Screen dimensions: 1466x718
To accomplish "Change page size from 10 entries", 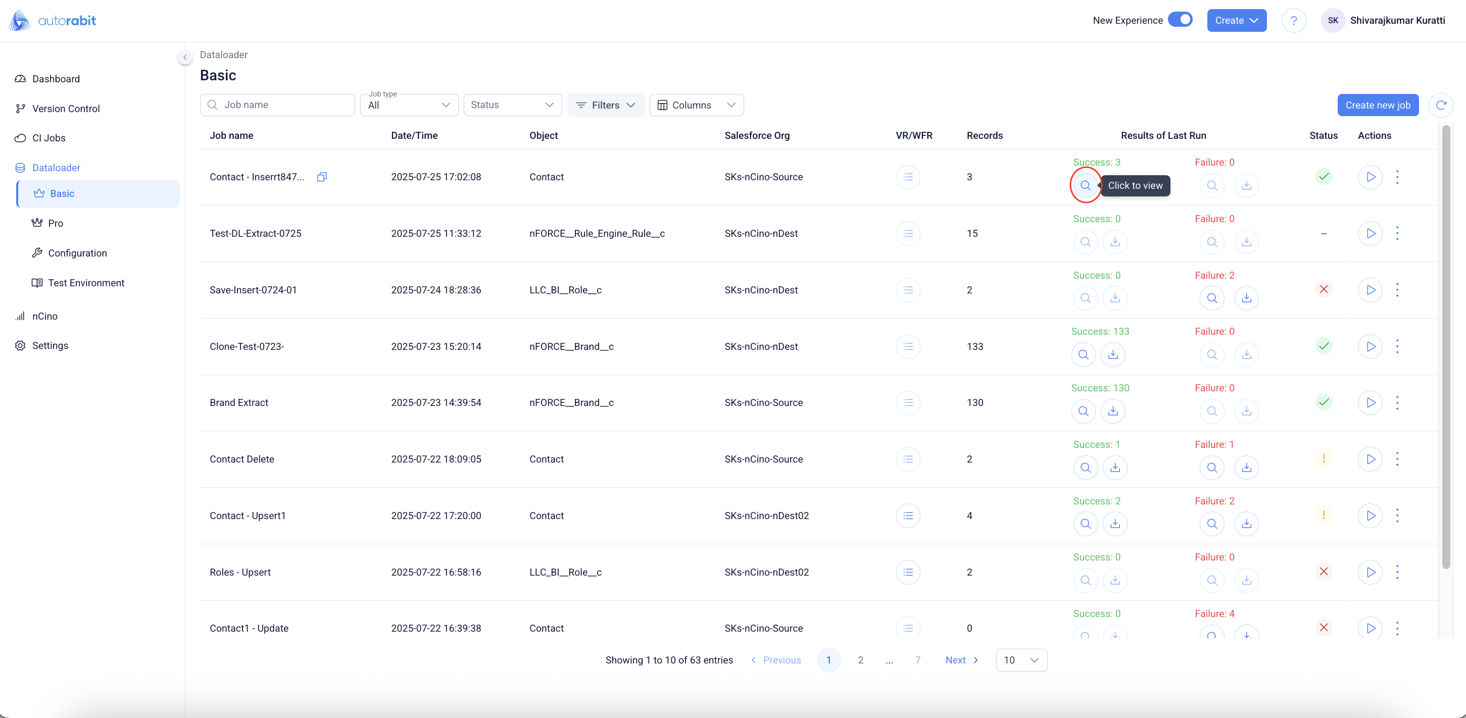I will tap(1021, 660).
